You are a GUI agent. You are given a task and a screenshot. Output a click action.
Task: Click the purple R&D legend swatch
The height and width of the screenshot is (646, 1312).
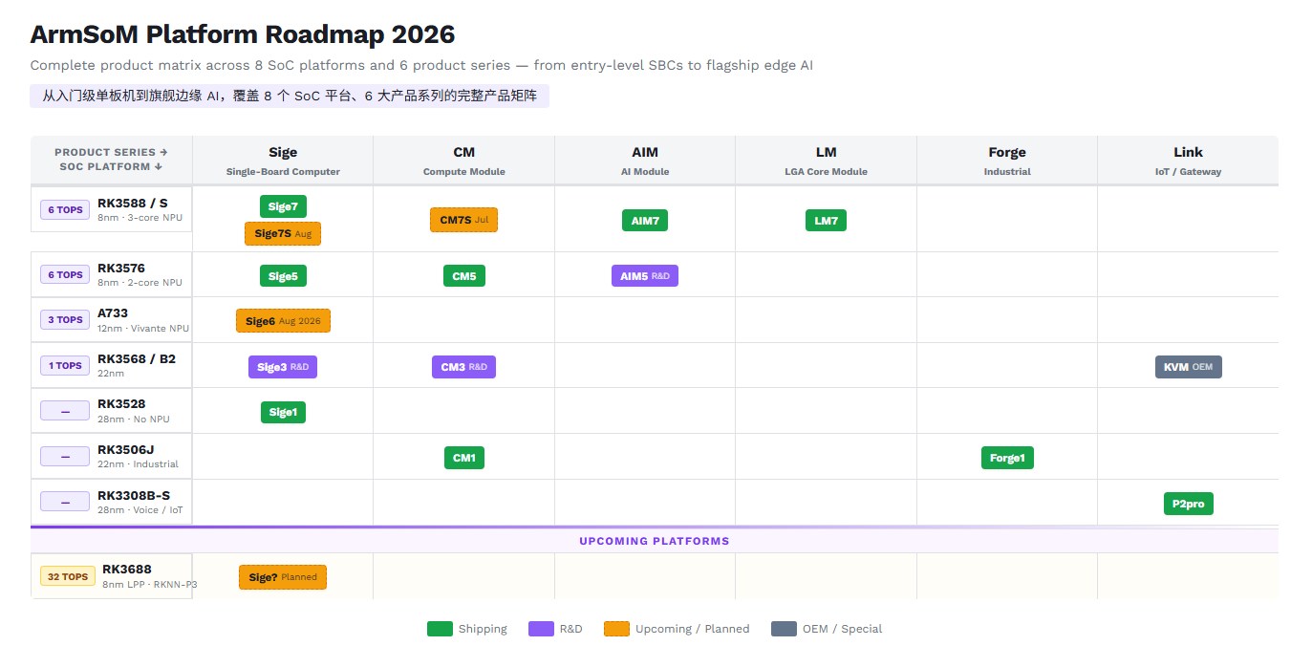tap(541, 629)
